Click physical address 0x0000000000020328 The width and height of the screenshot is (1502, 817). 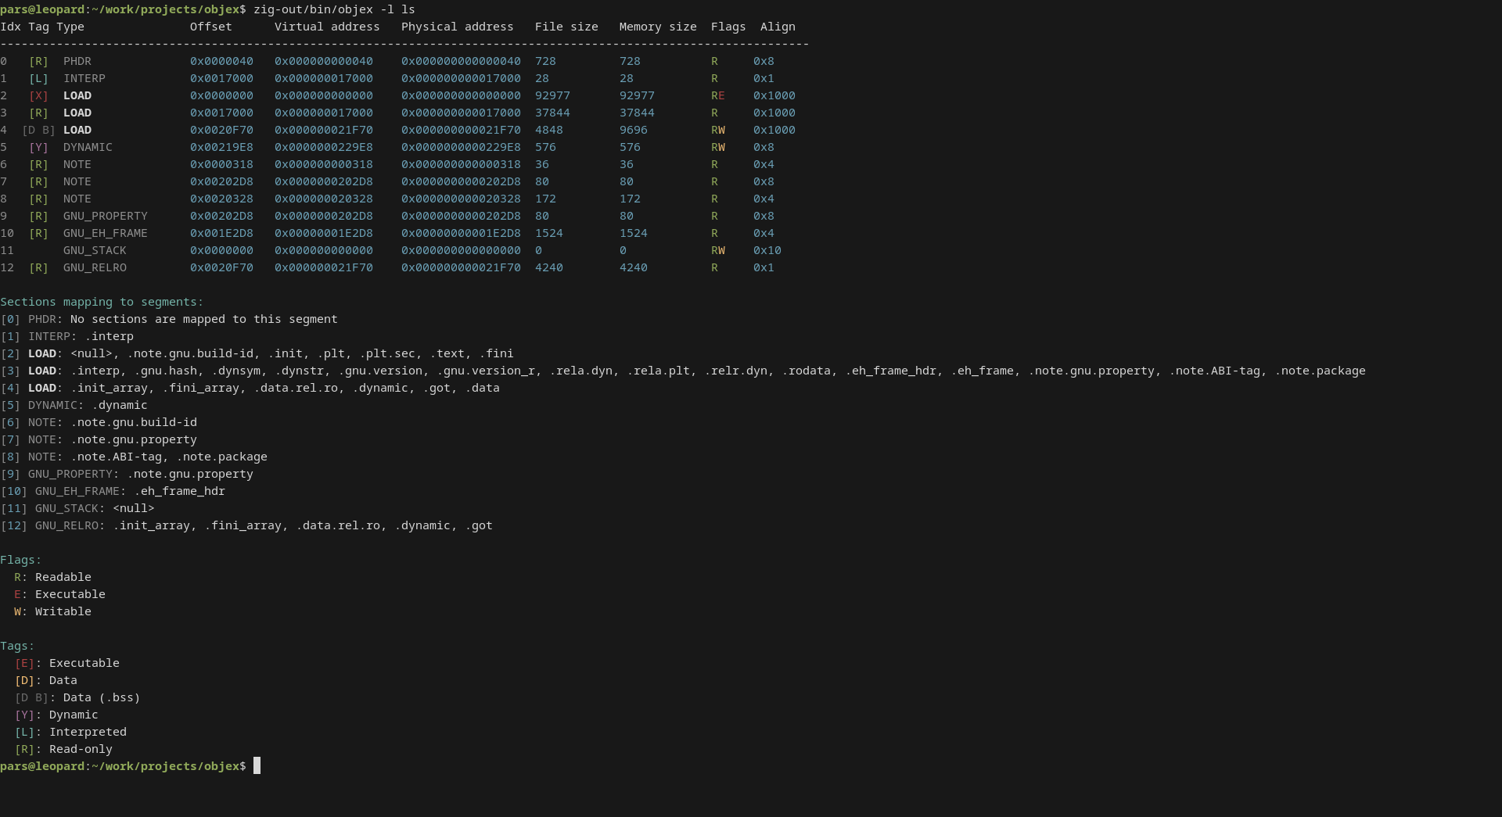tap(461, 199)
